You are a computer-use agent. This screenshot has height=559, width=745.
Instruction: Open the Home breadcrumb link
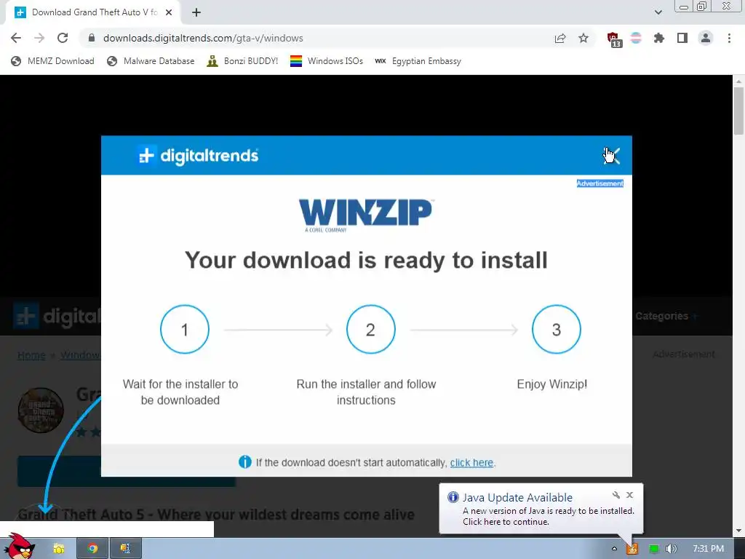pyautogui.click(x=31, y=355)
